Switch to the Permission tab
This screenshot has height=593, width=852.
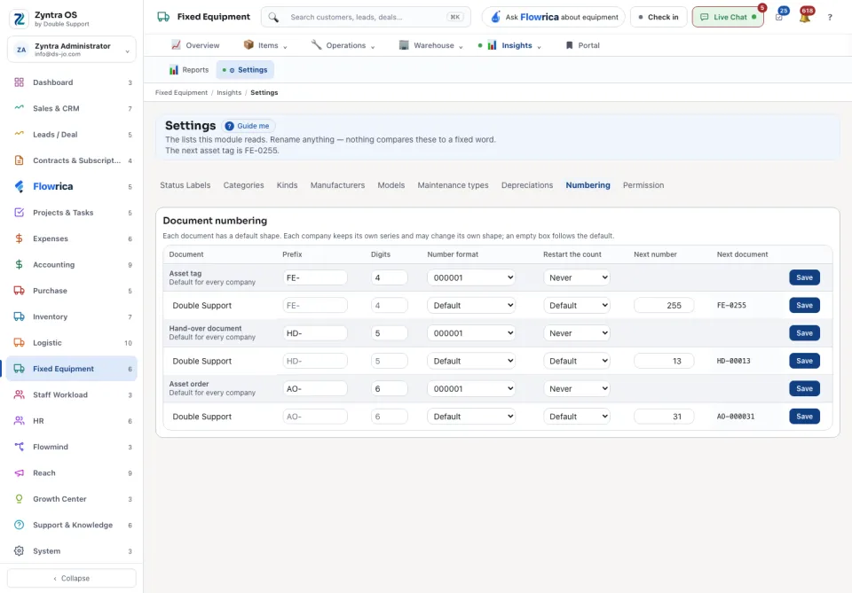pos(643,185)
